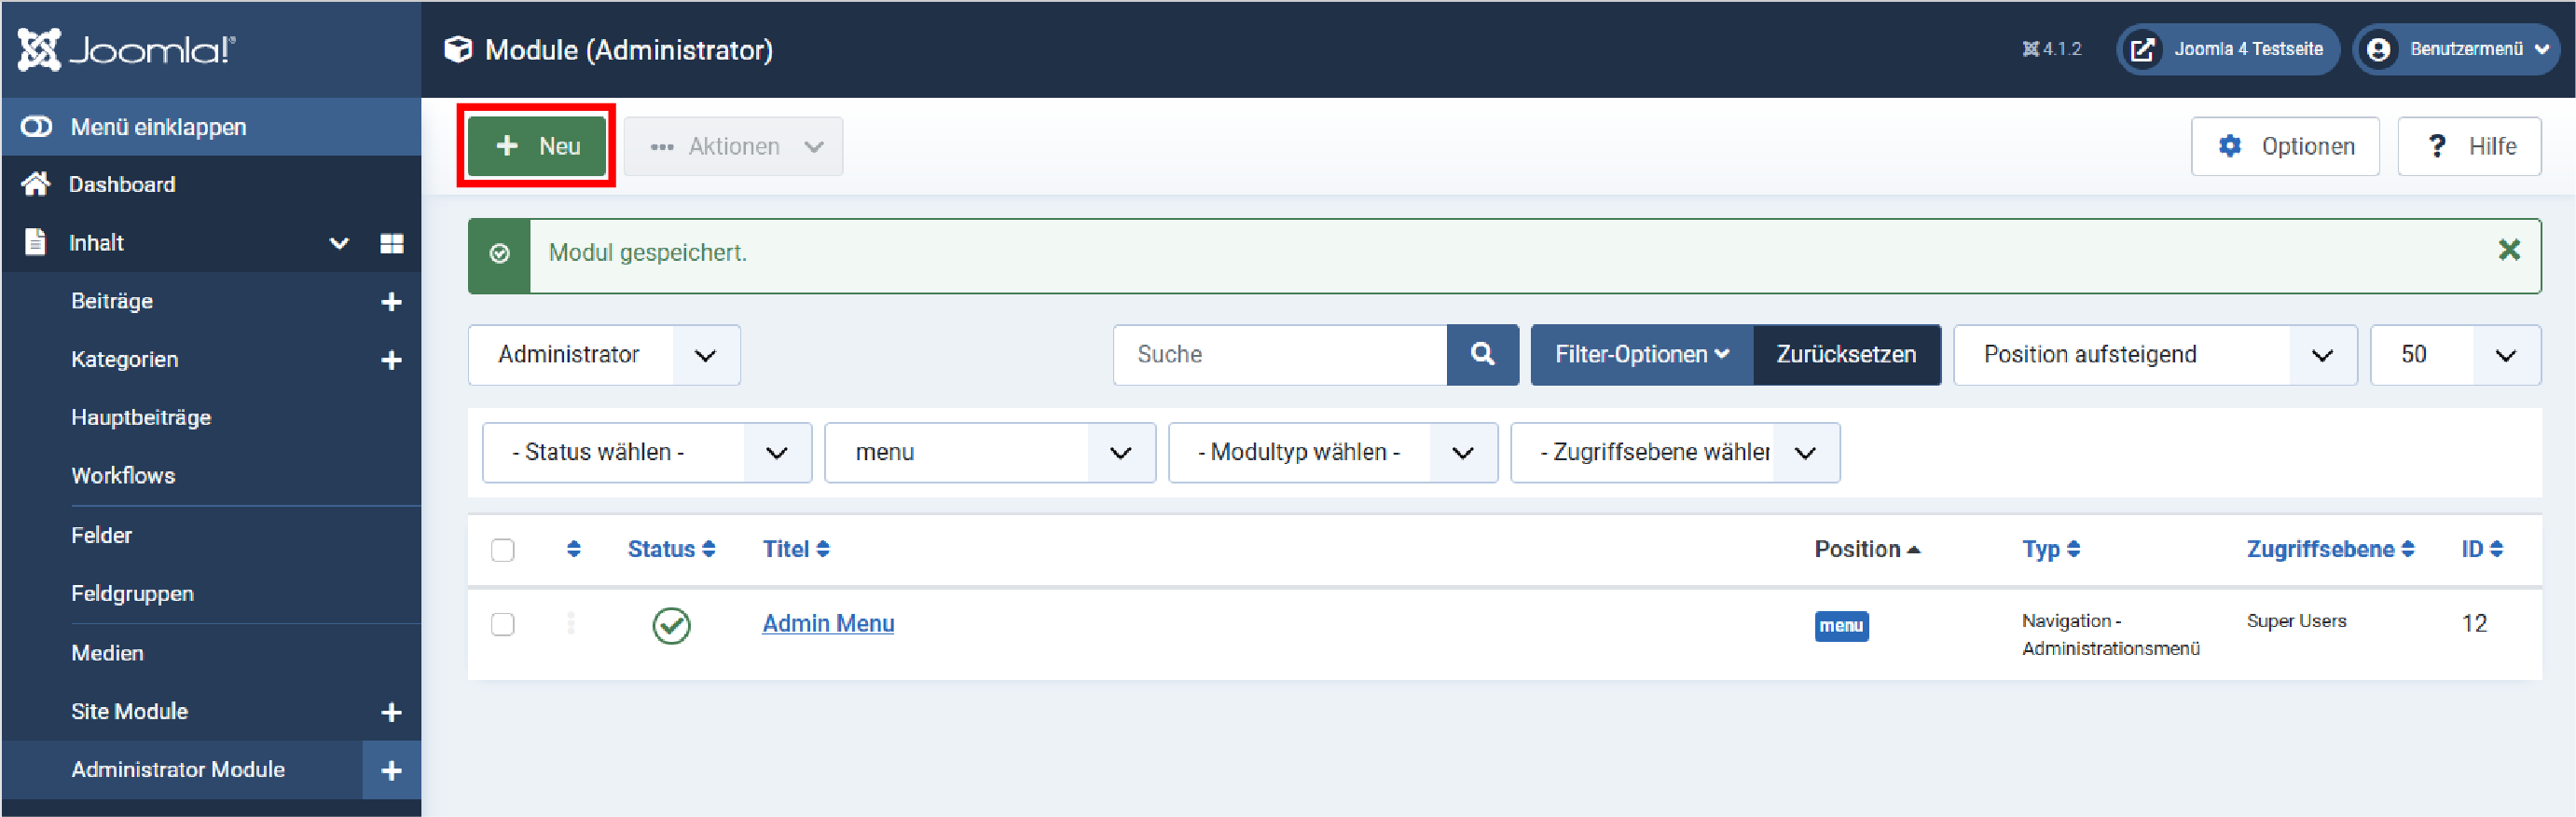Viewport: 2576px width, 817px height.
Task: Dismiss the 'Modul gespeichert' message
Action: click(2508, 251)
